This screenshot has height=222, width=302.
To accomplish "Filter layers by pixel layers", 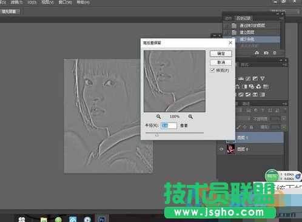I will [249, 110].
